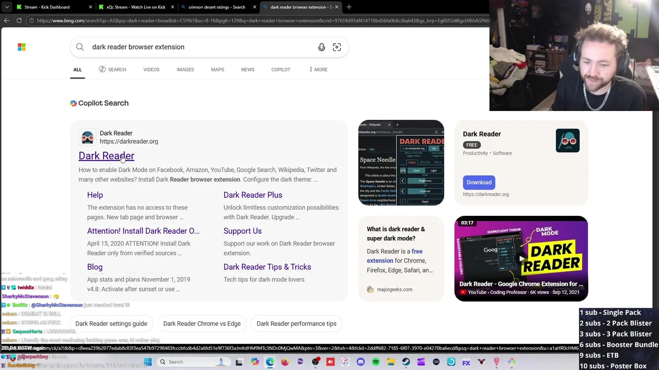The width and height of the screenshot is (659, 370).
Task: Open the Help sublink
Action: (x=95, y=195)
